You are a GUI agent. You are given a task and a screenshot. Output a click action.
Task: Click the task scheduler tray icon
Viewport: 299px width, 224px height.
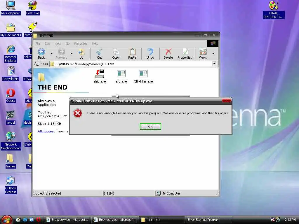pyautogui.click(x=272, y=219)
